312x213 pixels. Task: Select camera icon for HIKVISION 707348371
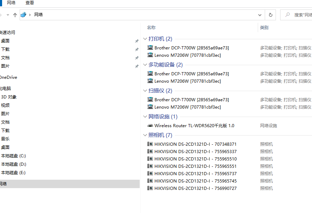(150, 144)
